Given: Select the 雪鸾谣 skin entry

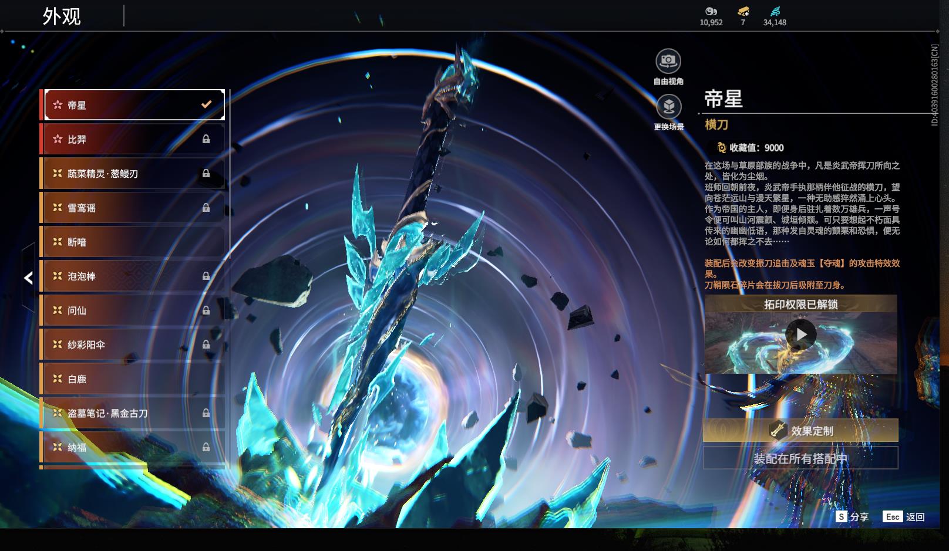Looking at the screenshot, I should pyautogui.click(x=133, y=208).
